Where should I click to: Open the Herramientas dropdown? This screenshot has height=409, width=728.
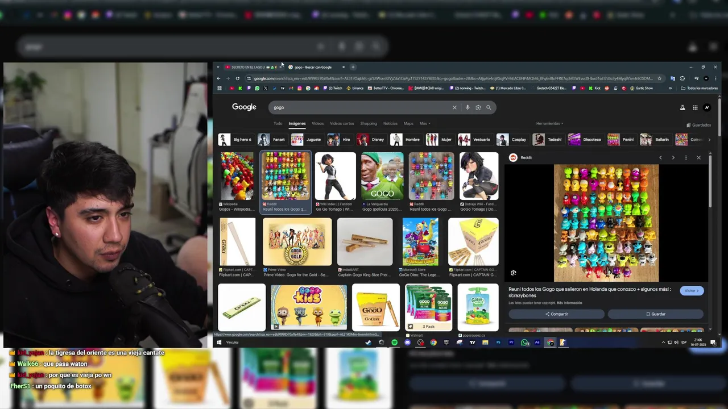(x=549, y=123)
